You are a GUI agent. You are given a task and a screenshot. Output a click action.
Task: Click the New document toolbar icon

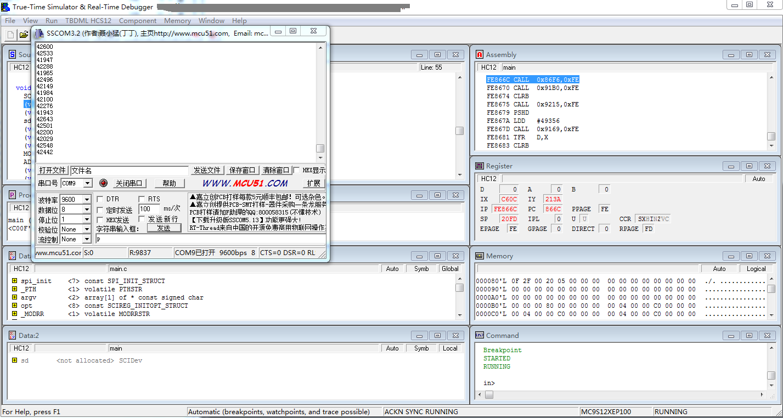10,35
